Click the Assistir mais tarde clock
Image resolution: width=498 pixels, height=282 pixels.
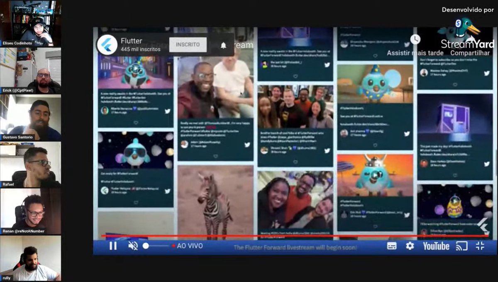pyautogui.click(x=415, y=39)
